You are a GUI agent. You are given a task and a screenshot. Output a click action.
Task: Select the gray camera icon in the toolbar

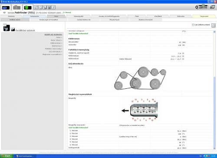click(x=16, y=7)
